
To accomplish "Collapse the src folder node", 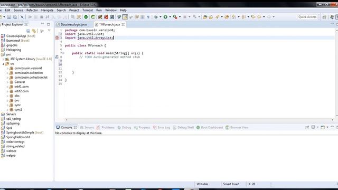I will (x=4, y=64).
